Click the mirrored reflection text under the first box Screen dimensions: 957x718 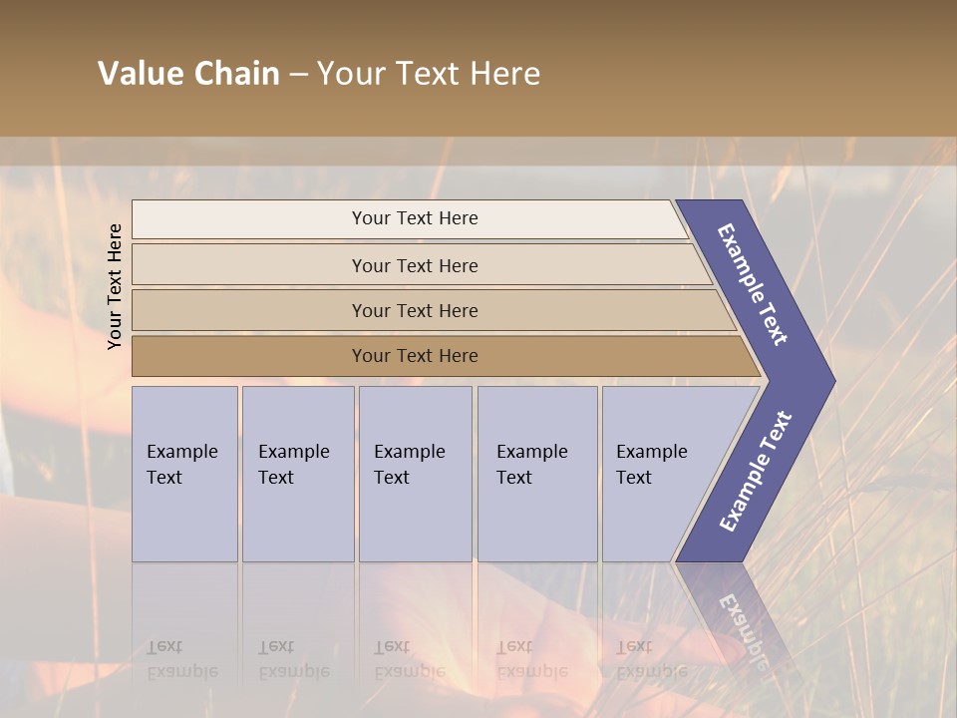click(181, 659)
